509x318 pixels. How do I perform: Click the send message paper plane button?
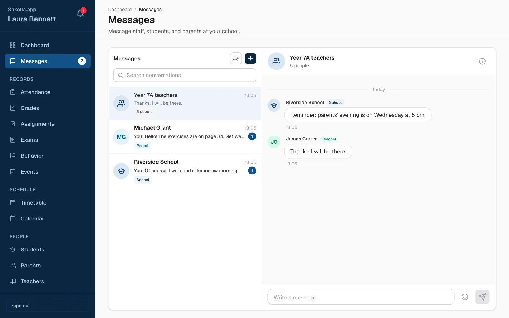482,297
